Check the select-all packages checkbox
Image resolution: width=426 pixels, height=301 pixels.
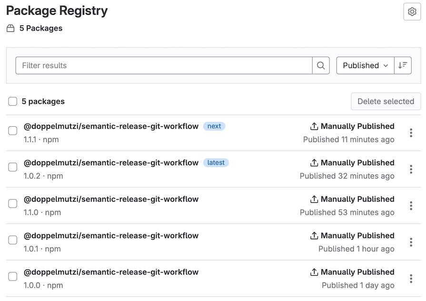coord(12,101)
